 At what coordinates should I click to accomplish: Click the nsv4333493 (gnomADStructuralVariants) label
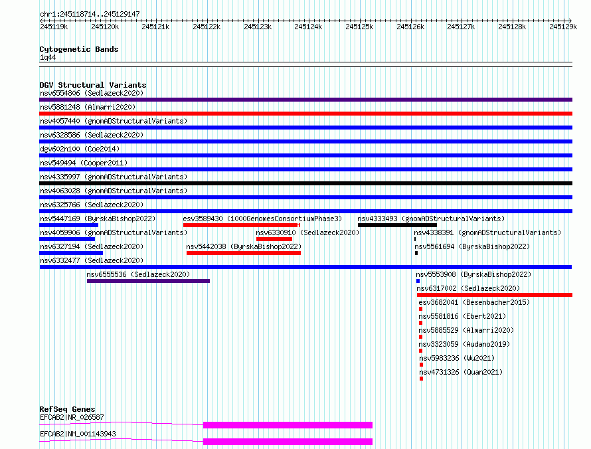[x=431, y=219]
